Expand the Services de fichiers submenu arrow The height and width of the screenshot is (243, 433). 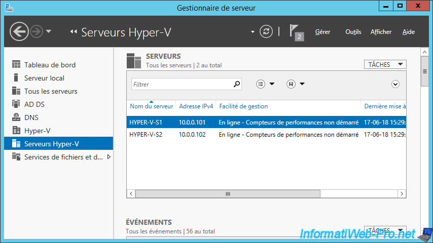pyautogui.click(x=109, y=156)
